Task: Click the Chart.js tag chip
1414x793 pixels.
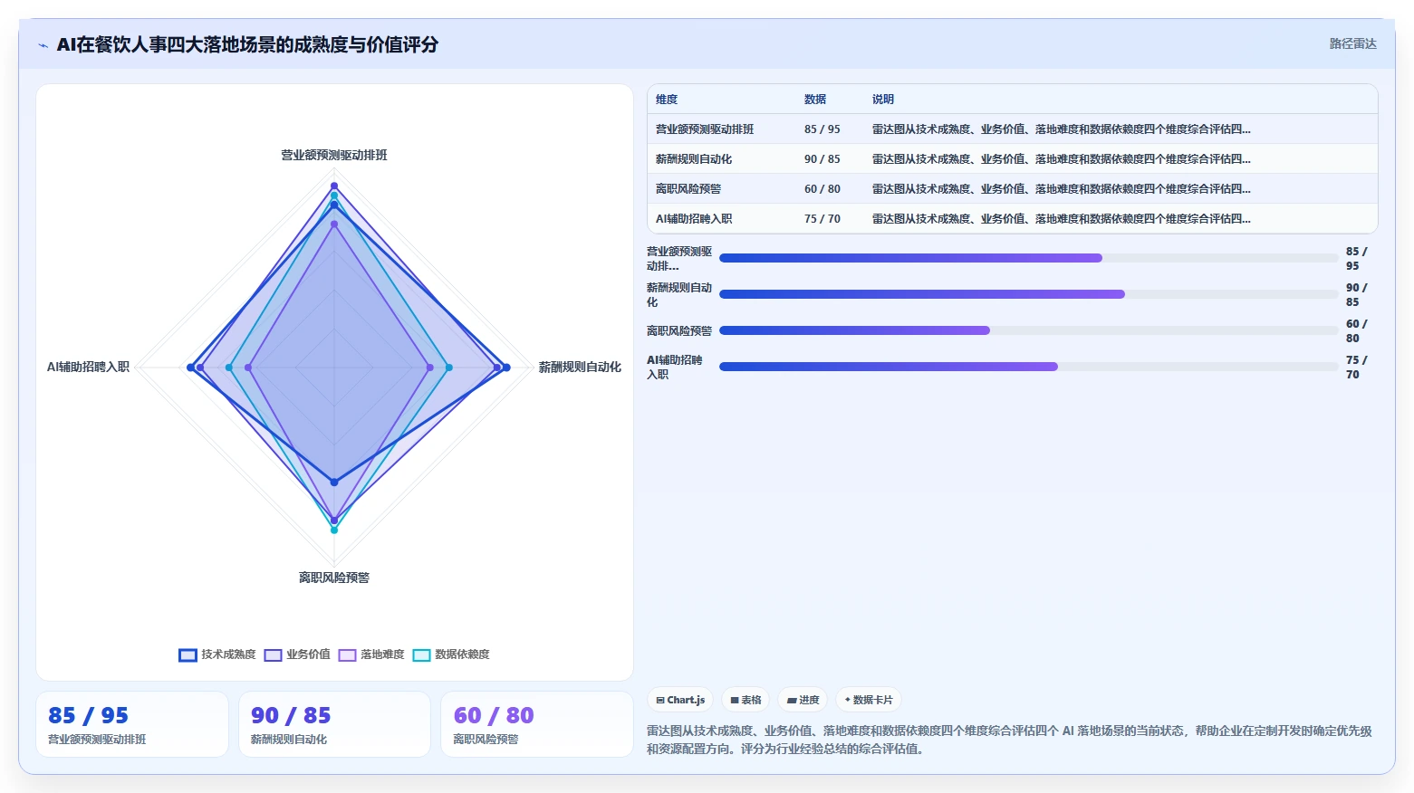Action: tap(680, 700)
